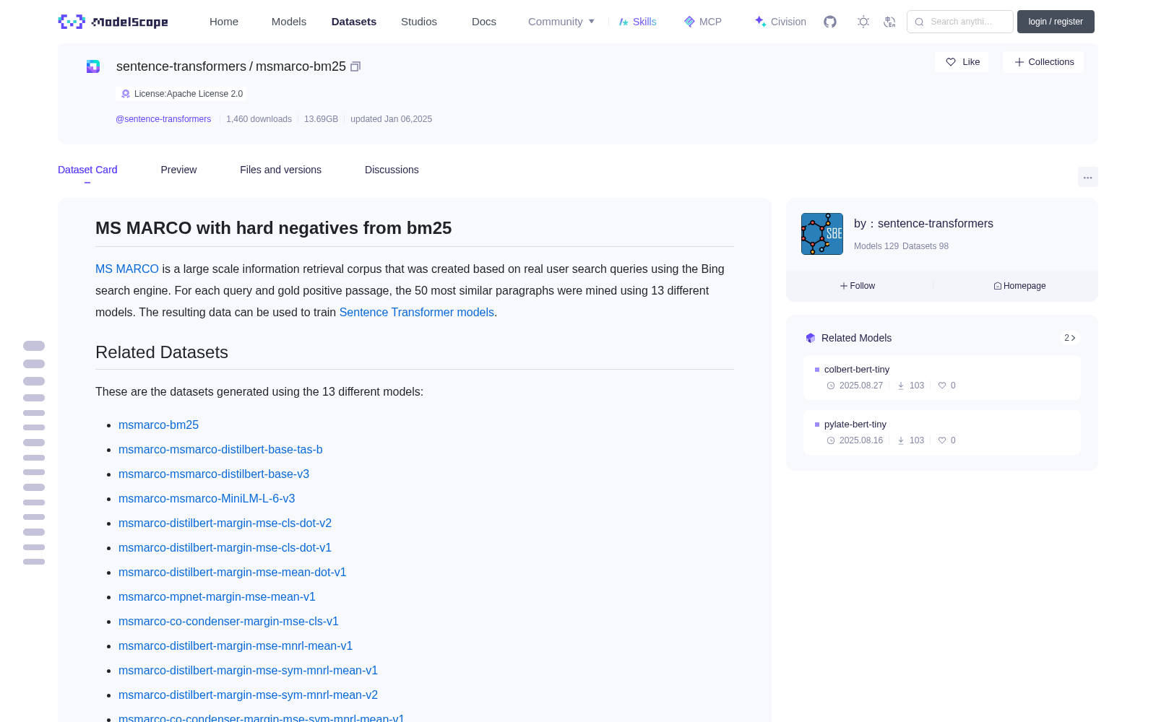Click the download icon for colbert-bert-tiny

[x=901, y=386]
